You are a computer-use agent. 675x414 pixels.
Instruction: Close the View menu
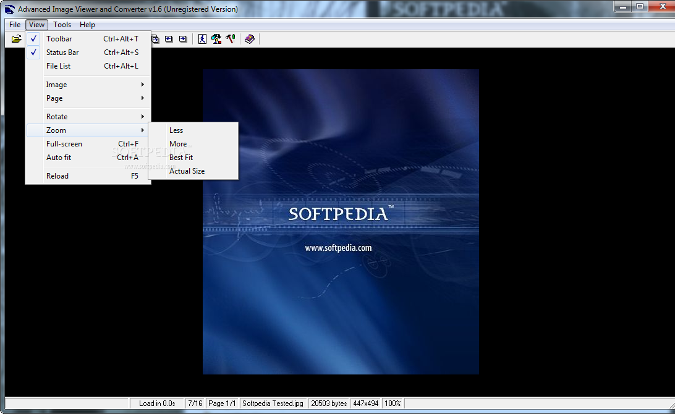point(36,25)
